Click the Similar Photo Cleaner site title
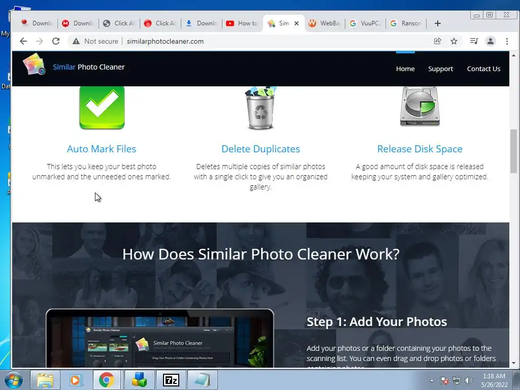520x390 pixels. tap(88, 67)
